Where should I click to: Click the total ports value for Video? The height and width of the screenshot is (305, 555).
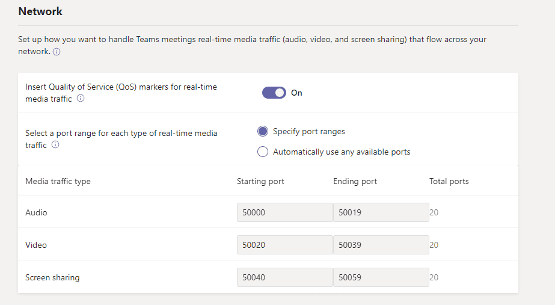[434, 245]
